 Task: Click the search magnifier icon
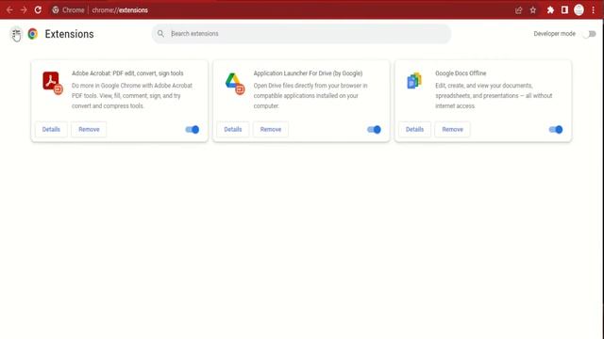point(160,34)
